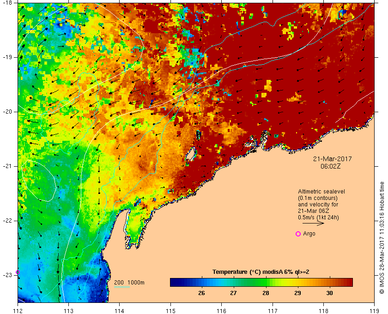Click the latitude axis label -23

point(6,275)
